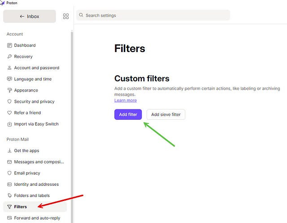This screenshot has height=223, width=287.
Task: Click the Folders and labels tag icon
Action: click(9, 196)
